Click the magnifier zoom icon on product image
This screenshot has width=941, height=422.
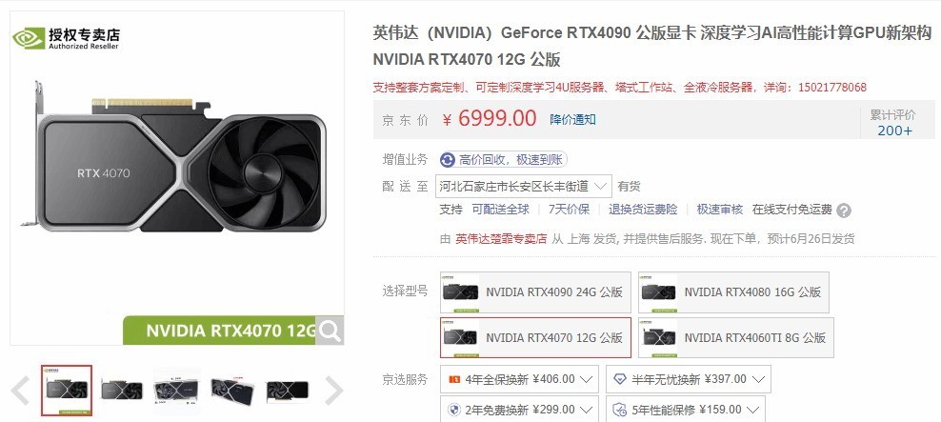pyautogui.click(x=330, y=331)
